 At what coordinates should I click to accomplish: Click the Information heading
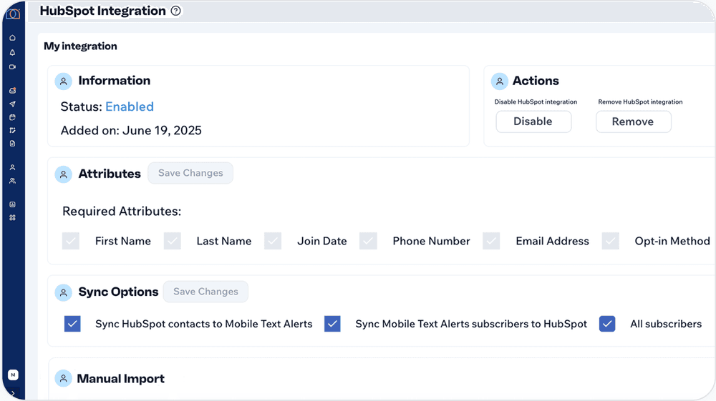click(x=114, y=81)
